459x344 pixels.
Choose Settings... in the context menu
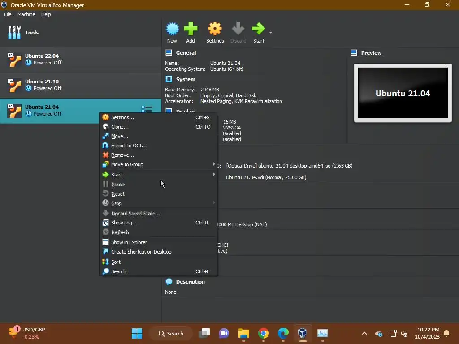(x=158, y=117)
